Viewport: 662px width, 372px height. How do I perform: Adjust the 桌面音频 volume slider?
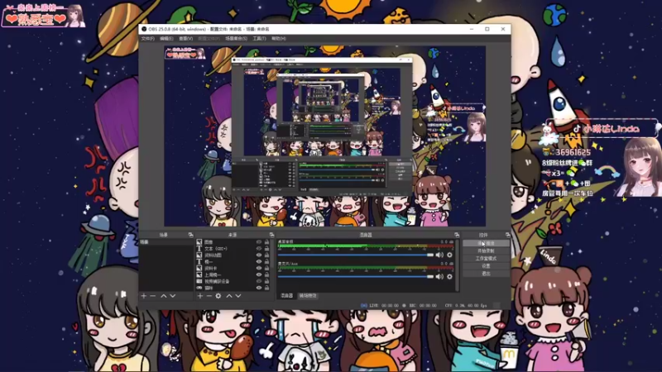click(356, 255)
